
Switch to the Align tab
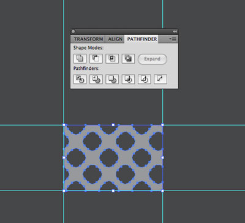115,39
